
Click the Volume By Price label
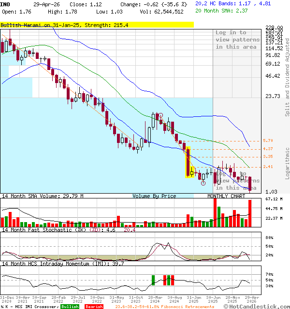[x=154, y=196]
